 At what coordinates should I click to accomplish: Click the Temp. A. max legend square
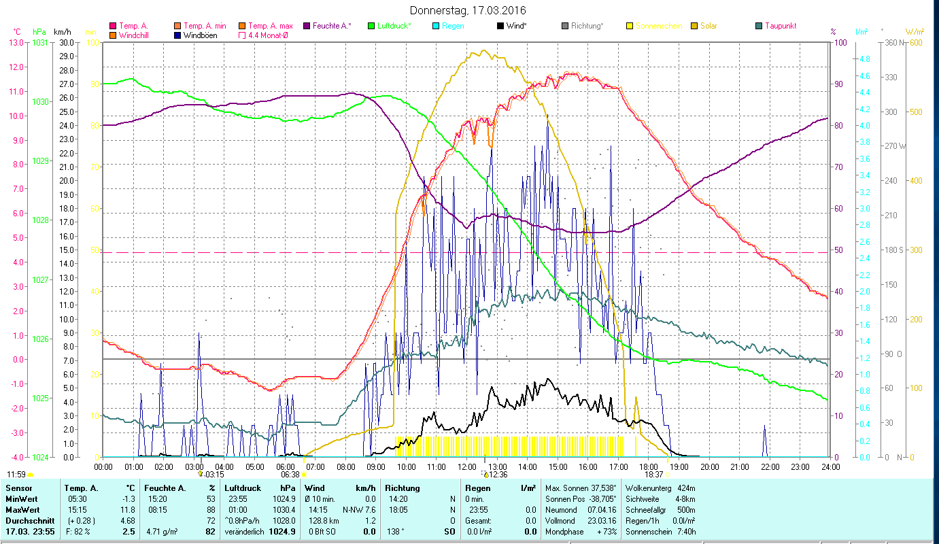point(241,26)
